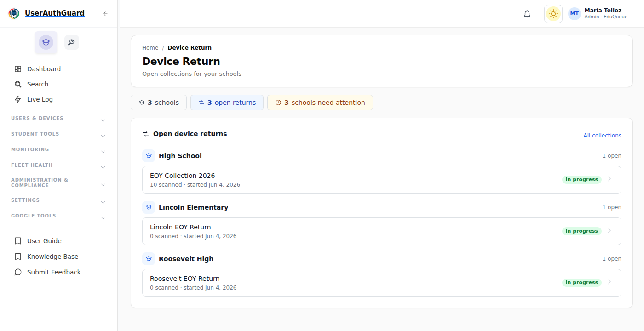Click the 3 schools chip

tap(159, 103)
